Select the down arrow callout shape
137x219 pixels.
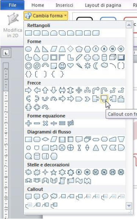104,99
